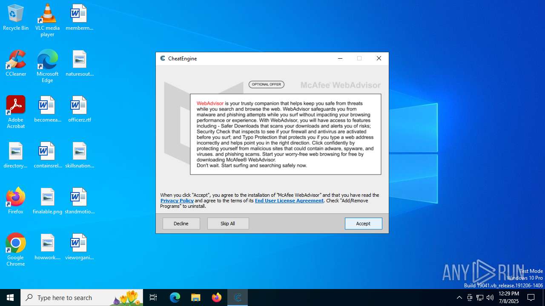This screenshot has width=545, height=306.
Task: Open the volume control tray icon
Action: point(490,297)
